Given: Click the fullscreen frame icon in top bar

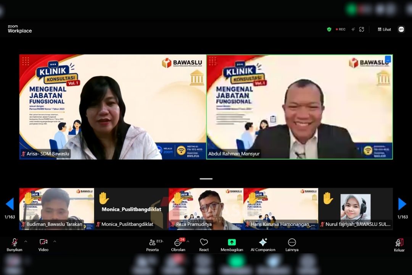Looking at the screenshot, I should 362,29.
